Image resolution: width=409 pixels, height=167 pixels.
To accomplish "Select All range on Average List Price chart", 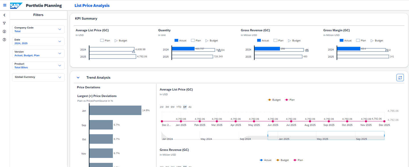I will click(x=190, y=107).
